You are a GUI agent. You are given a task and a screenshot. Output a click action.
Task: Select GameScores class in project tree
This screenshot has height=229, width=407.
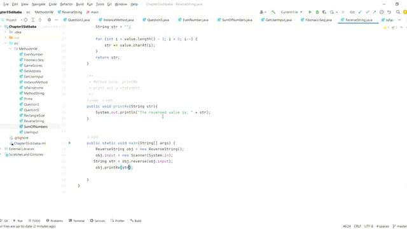[x=31, y=66]
